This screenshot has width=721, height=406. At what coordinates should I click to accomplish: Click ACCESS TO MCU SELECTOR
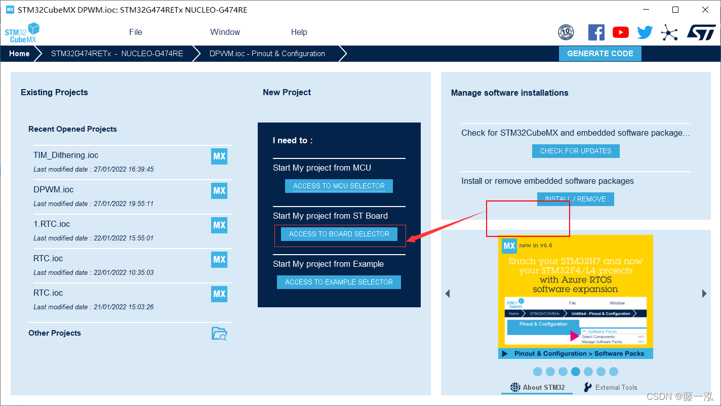(x=339, y=186)
